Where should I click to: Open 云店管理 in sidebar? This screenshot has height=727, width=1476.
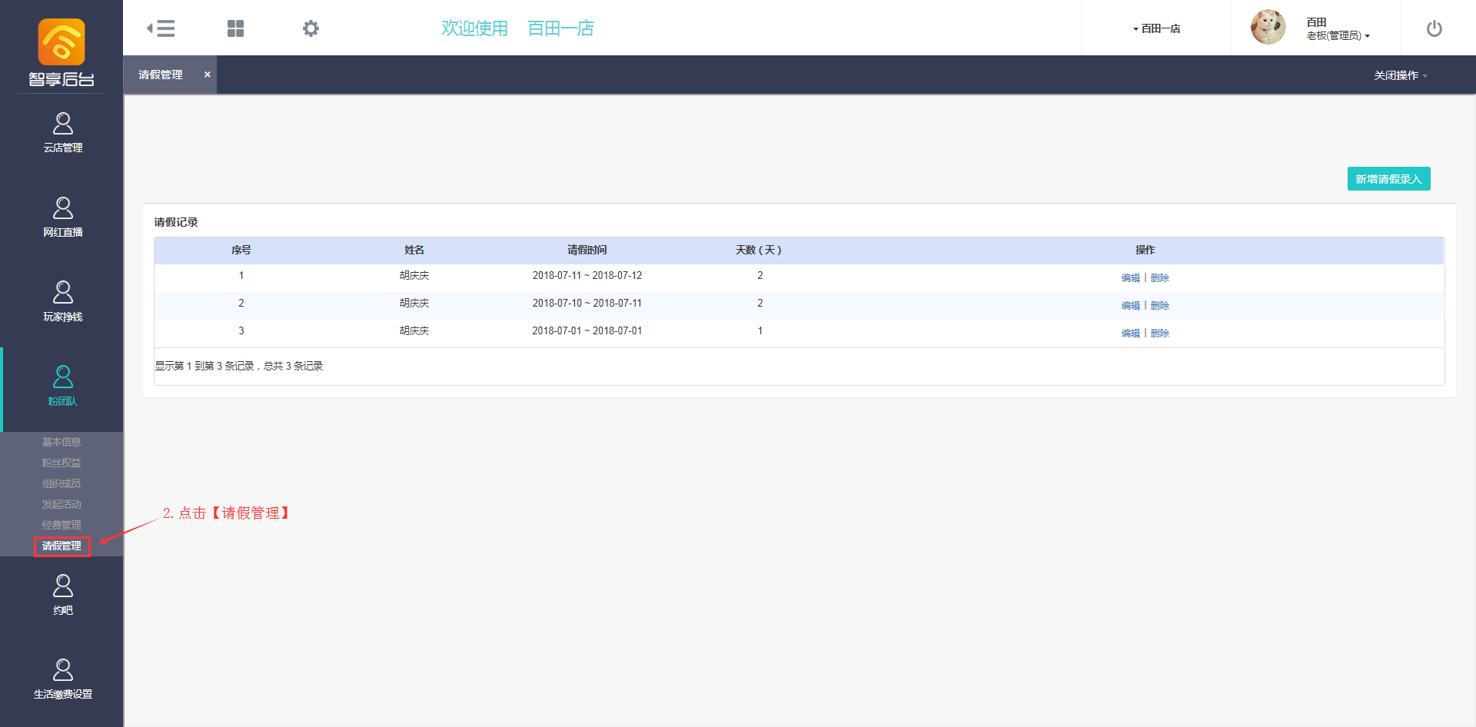click(62, 133)
